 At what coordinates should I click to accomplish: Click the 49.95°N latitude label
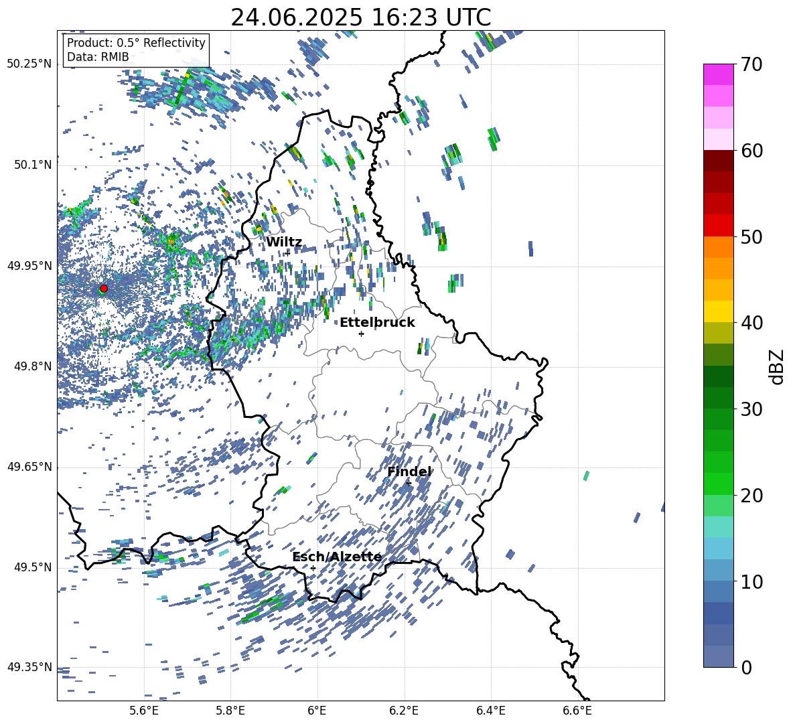(29, 266)
